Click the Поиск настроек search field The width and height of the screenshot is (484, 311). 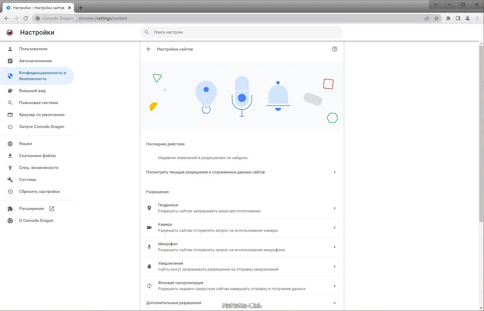coord(242,32)
